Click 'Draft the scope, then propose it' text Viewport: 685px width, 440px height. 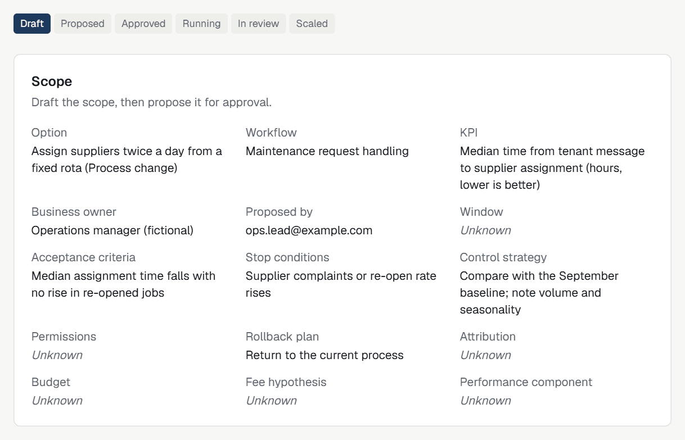pyautogui.click(x=152, y=102)
